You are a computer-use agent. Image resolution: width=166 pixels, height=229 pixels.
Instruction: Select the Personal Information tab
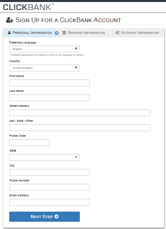coord(30,33)
